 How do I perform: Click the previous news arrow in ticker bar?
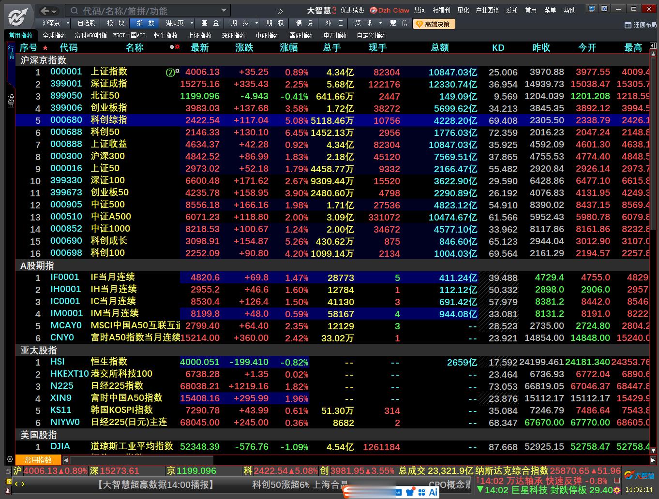coord(16,484)
